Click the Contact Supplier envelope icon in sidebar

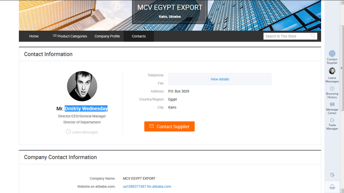pos(332,54)
